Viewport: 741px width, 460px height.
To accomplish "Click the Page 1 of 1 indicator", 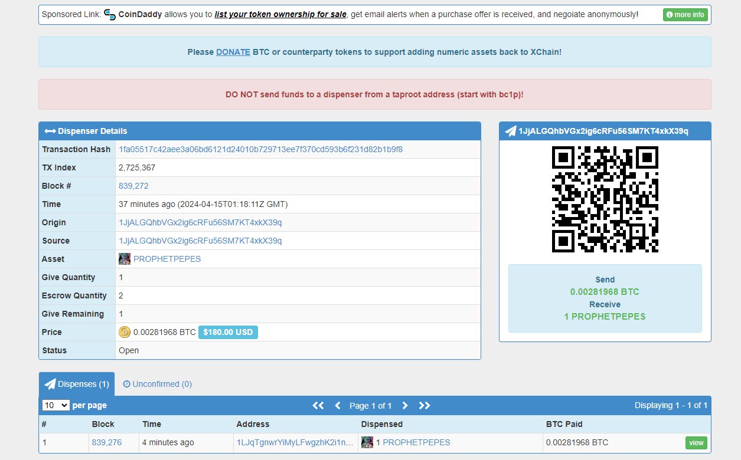I will (x=371, y=406).
